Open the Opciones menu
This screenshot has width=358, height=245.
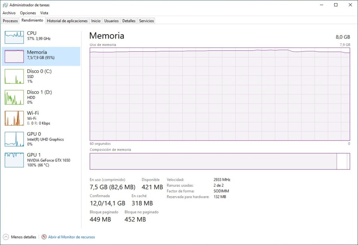[x=28, y=13]
